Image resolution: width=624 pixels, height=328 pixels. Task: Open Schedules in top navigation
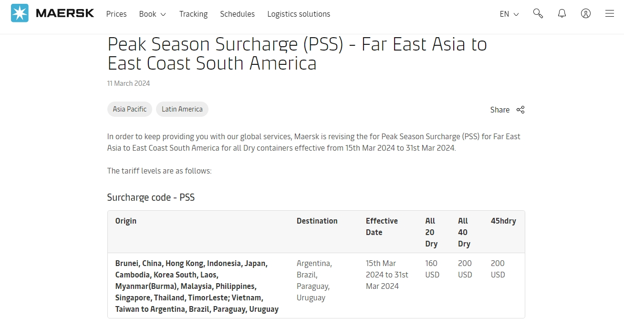click(237, 14)
